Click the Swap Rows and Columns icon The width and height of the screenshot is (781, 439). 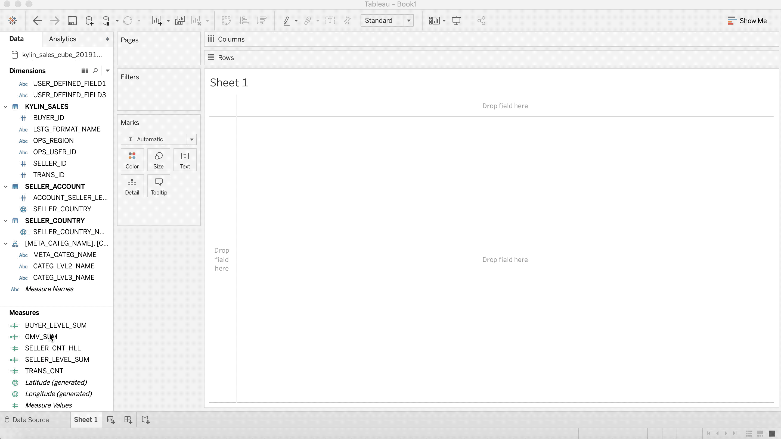tap(226, 21)
